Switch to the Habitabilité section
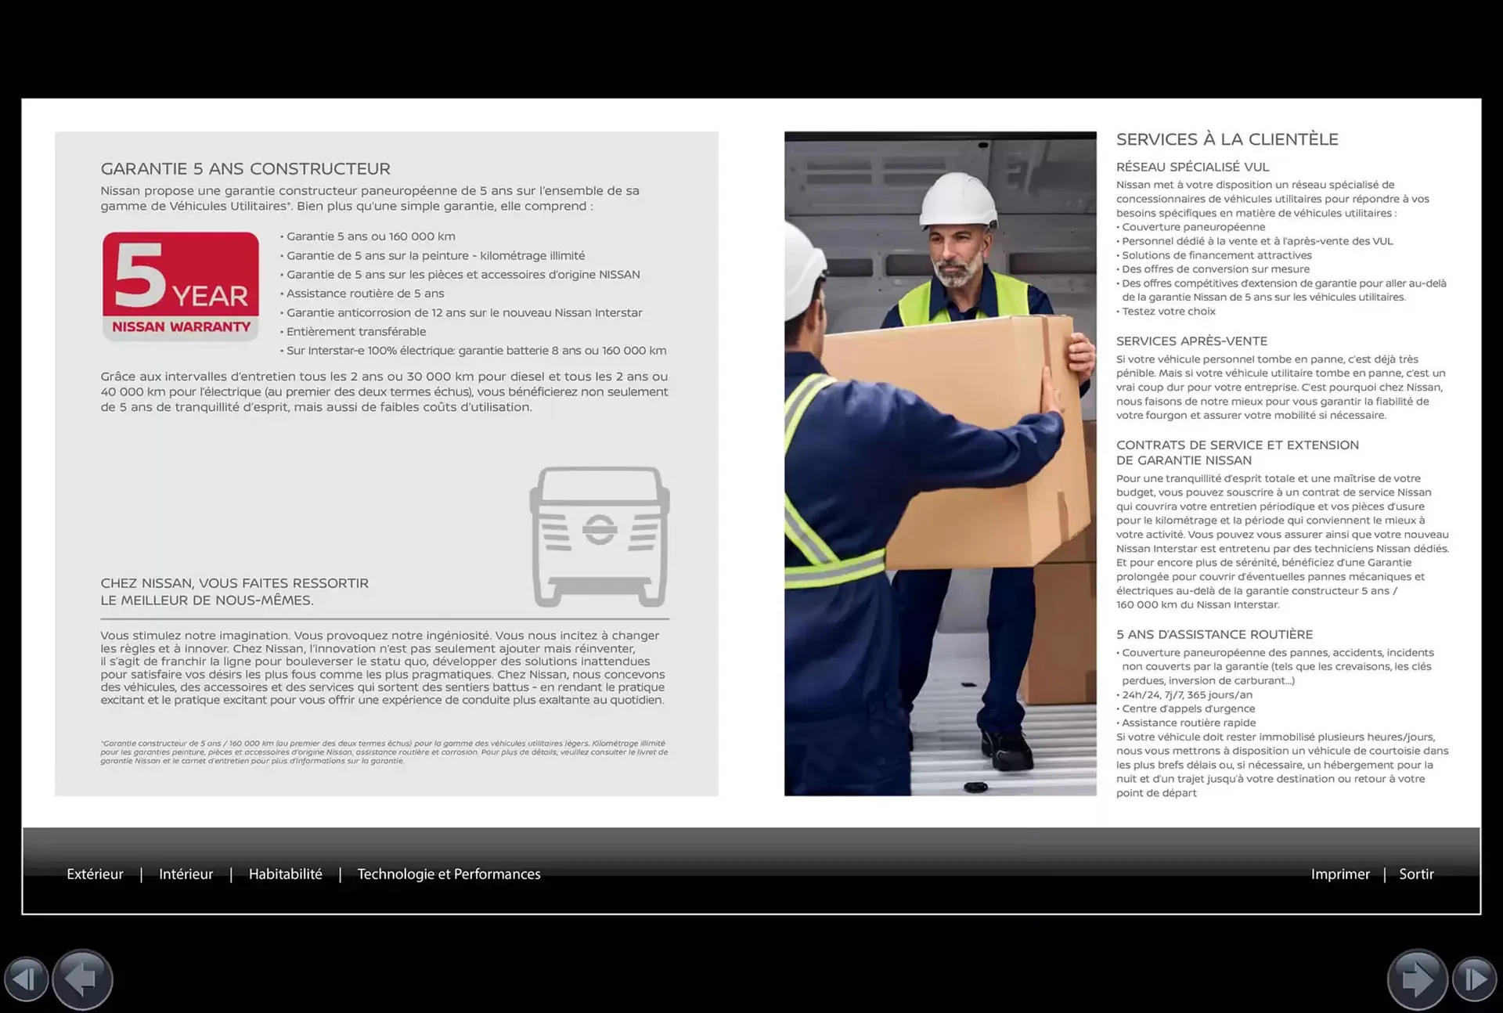Image resolution: width=1503 pixels, height=1013 pixels. 286,874
